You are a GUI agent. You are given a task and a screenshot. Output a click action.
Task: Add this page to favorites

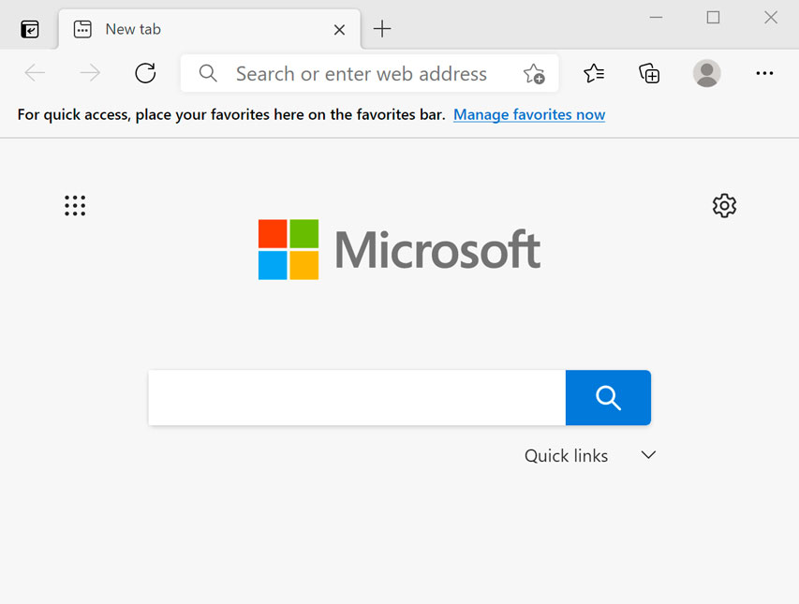tap(534, 73)
